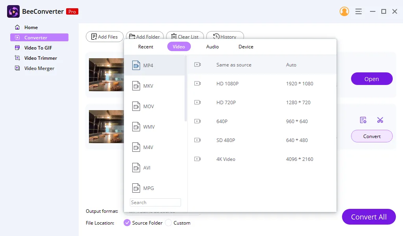Click the Add Files button
403x236 pixels.
coord(105,37)
